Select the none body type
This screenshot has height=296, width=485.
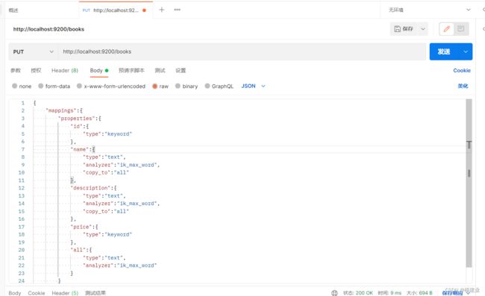click(x=22, y=86)
